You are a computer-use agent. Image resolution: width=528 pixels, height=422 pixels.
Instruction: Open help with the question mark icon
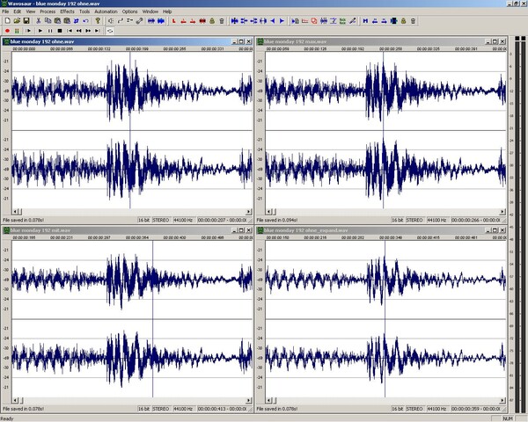(98, 21)
